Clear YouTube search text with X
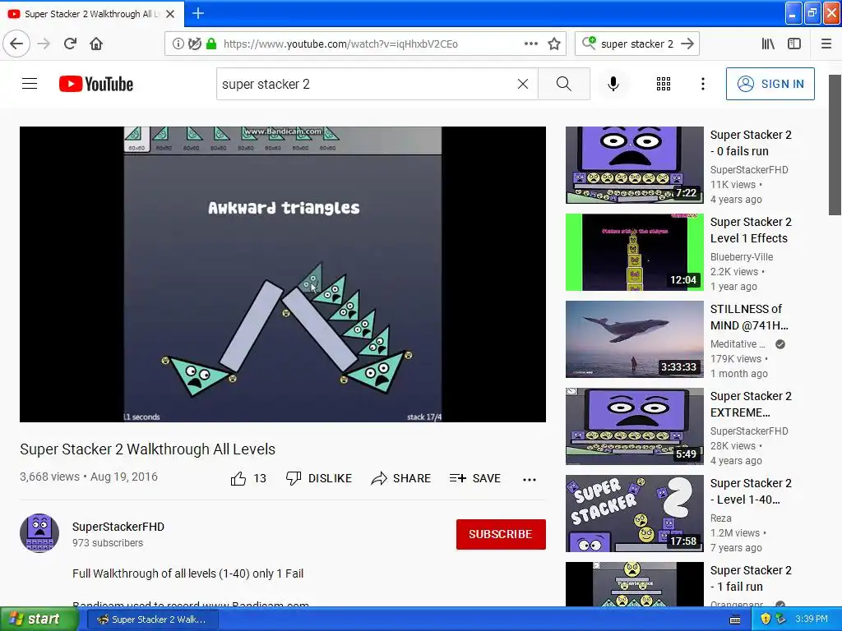842x631 pixels. pos(522,84)
